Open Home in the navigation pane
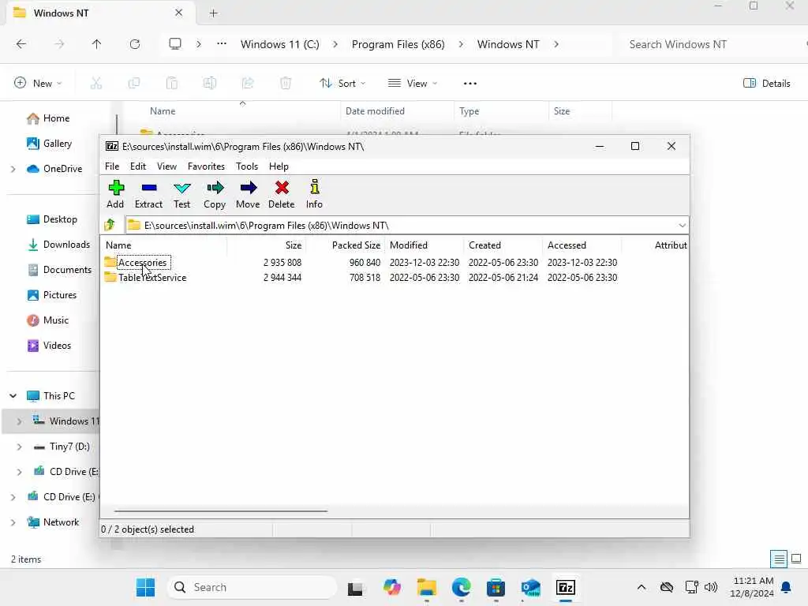 click(x=48, y=118)
